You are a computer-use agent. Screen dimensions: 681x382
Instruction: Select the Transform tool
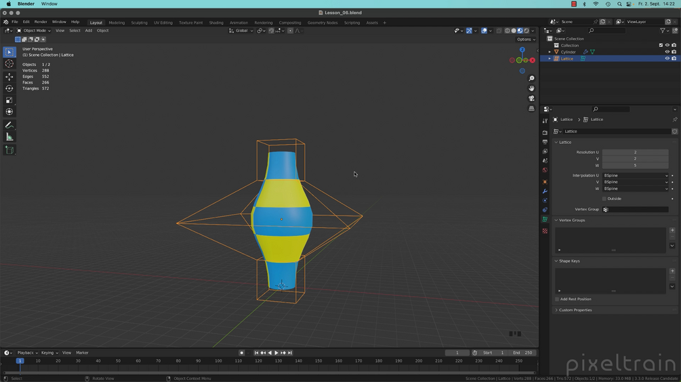click(x=9, y=112)
